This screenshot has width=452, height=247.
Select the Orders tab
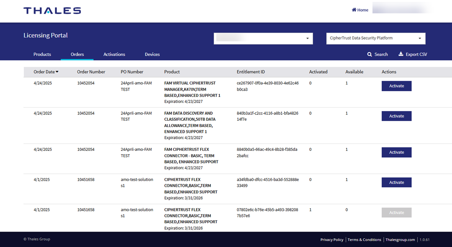tap(77, 54)
